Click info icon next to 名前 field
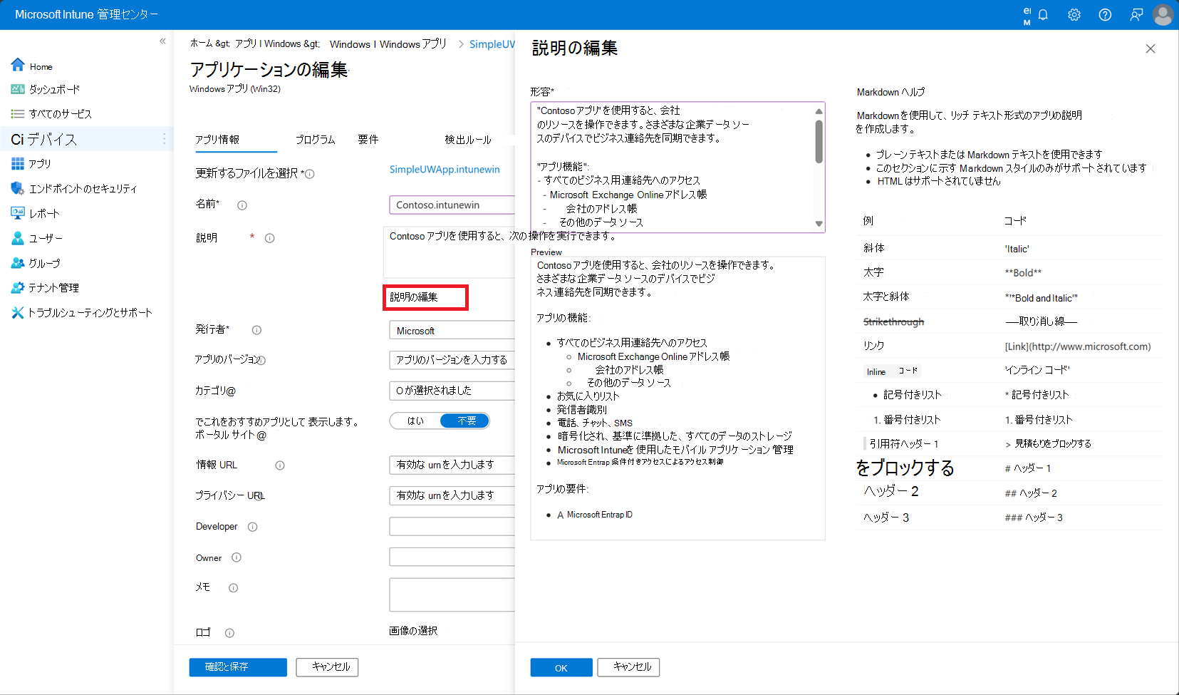The height and width of the screenshot is (695, 1179). (x=242, y=205)
